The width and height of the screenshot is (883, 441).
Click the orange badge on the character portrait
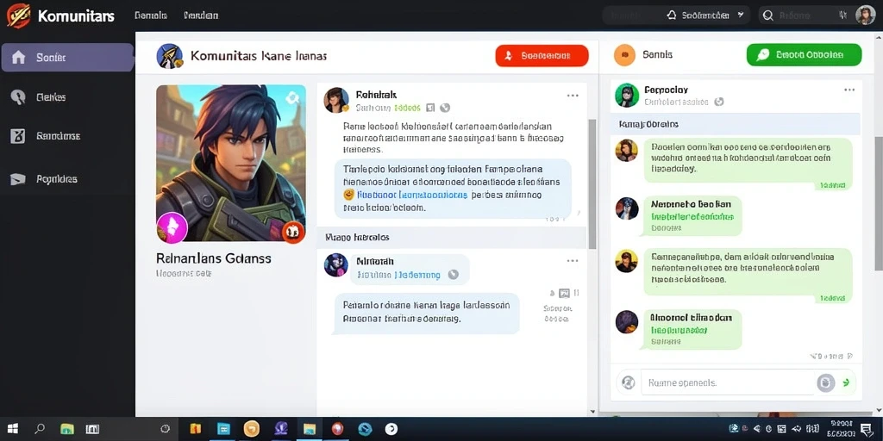293,231
